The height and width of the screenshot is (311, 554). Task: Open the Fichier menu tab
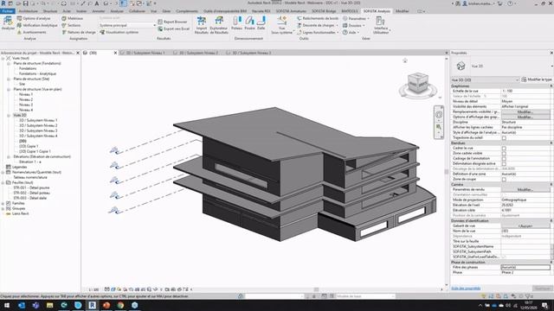pos(8,11)
